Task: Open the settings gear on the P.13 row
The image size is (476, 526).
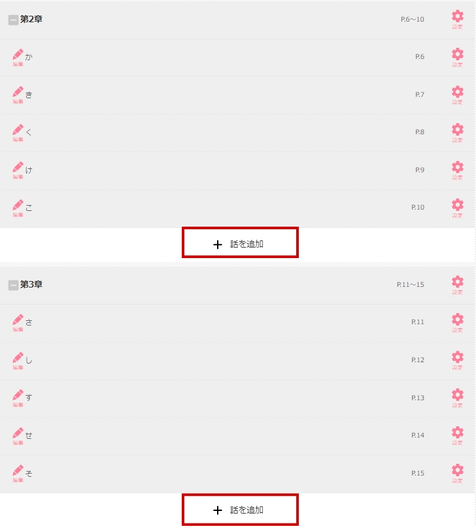Action: 458,398
